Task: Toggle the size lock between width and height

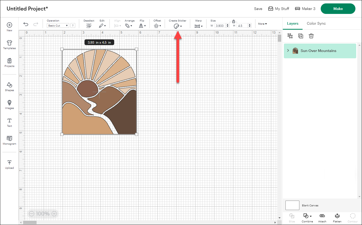Action: (x=234, y=21)
